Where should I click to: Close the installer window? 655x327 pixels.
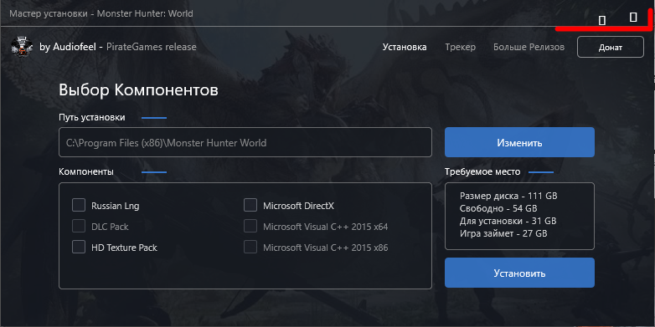point(633,17)
